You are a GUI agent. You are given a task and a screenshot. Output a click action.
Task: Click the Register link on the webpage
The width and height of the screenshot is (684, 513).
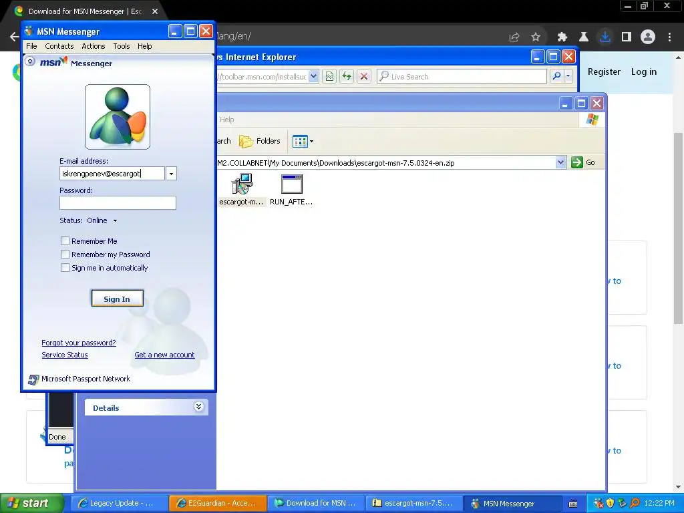[604, 72]
